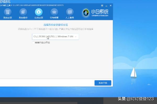This screenshot has height=104, width=157.
Task: Tick the checkbox below the partition dropdown
Action: coord(33,43)
